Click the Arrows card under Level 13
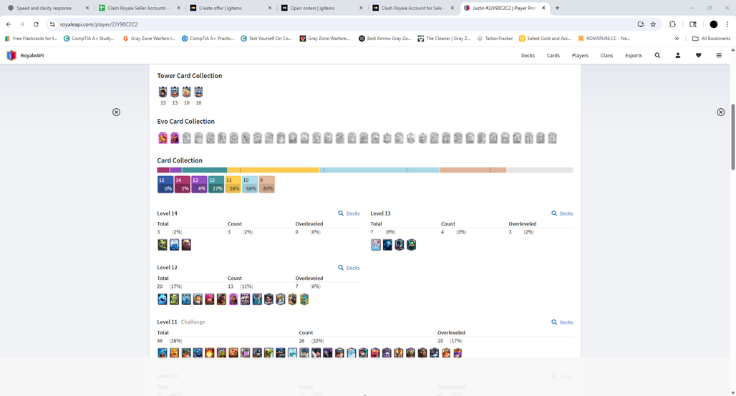 click(376, 245)
